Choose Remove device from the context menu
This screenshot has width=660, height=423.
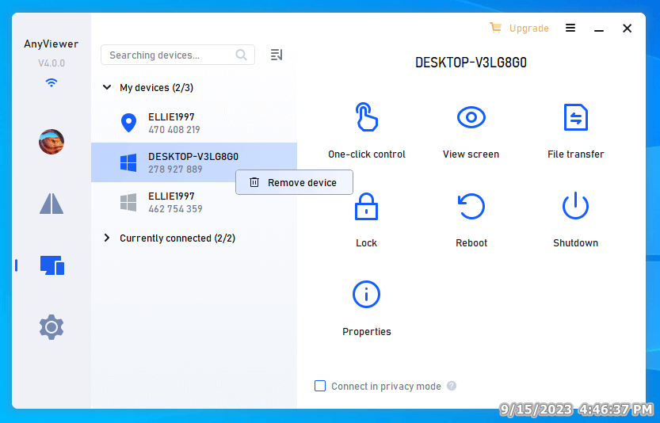[x=294, y=182]
